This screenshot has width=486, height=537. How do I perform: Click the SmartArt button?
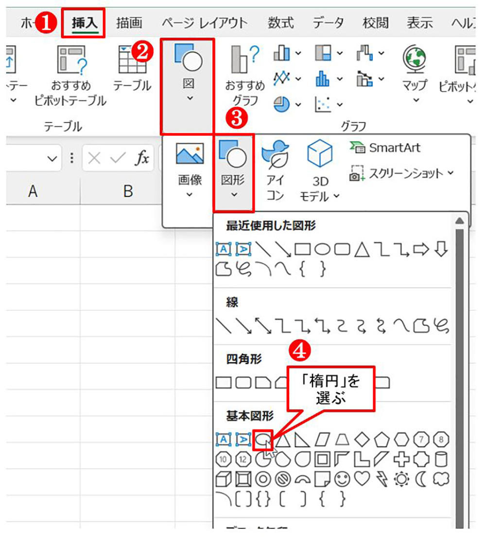385,148
